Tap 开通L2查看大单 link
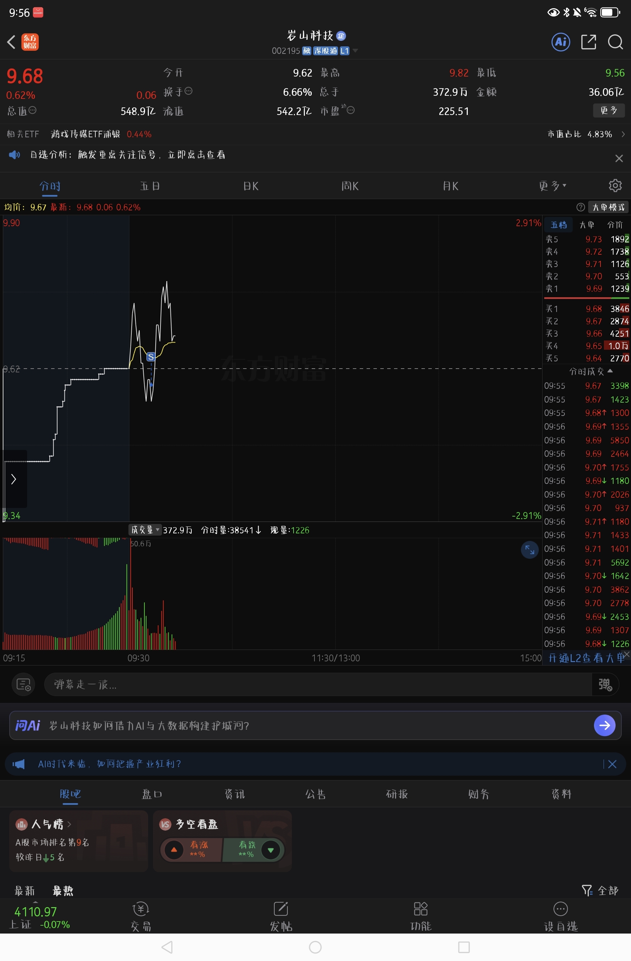 point(587,658)
